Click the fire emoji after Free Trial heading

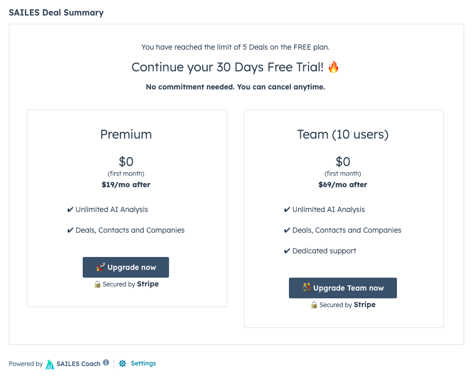coord(333,67)
